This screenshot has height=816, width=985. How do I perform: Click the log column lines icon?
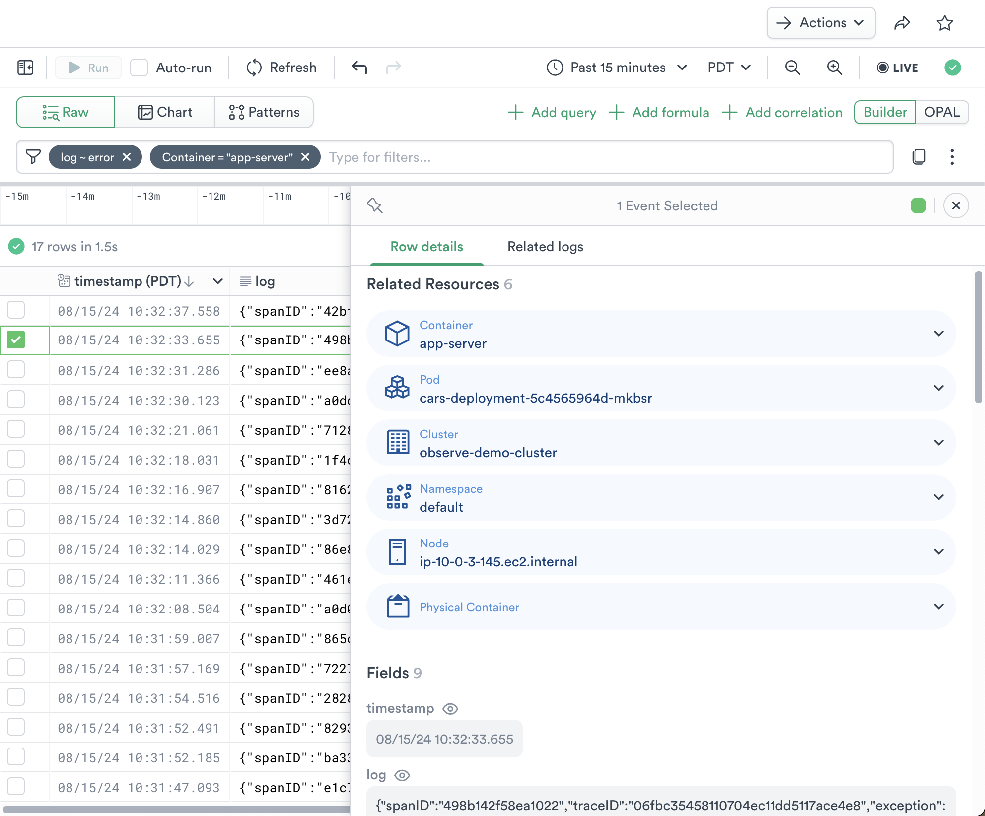click(x=245, y=281)
